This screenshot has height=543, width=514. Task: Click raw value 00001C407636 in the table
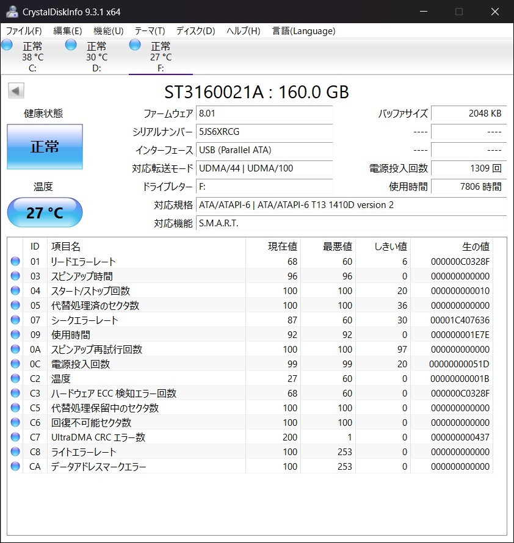tap(460, 320)
